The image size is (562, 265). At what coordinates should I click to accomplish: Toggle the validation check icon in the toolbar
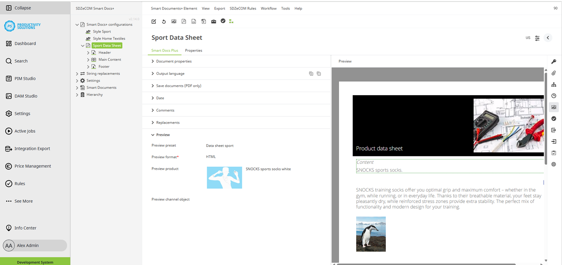click(x=223, y=21)
